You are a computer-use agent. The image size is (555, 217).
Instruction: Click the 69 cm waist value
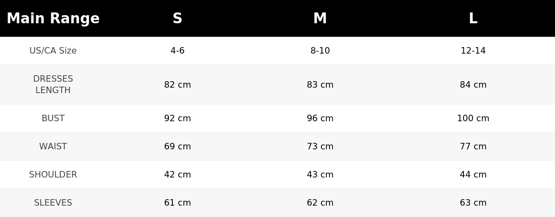(x=177, y=146)
